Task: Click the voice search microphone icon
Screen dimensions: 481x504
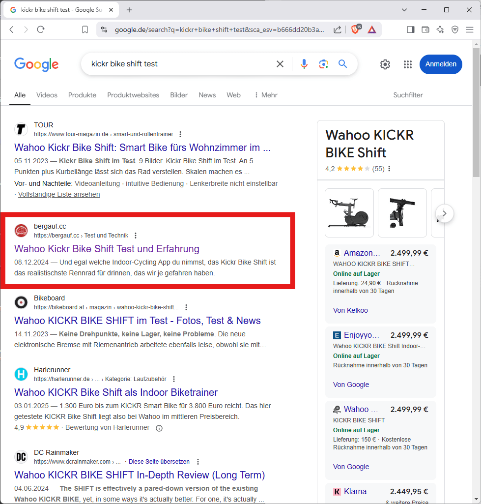Action: pos(304,64)
